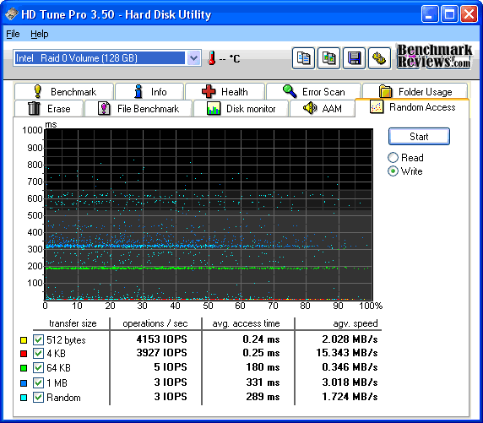Click the HD Tune title bar app icon
483x423 pixels.
12,14
